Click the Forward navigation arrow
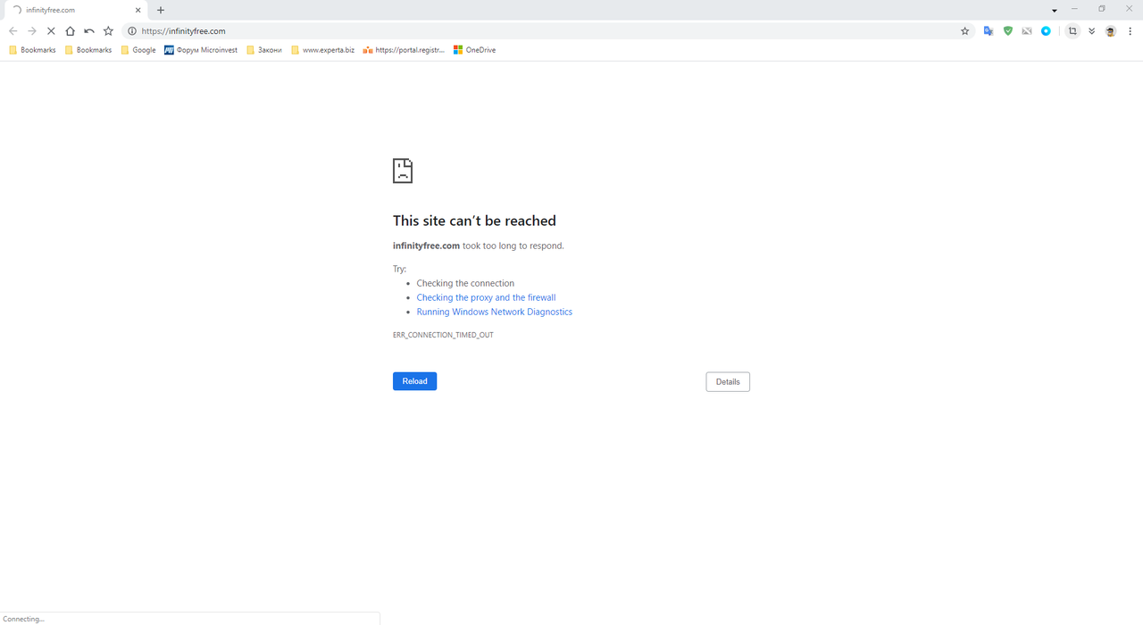The width and height of the screenshot is (1143, 625). [x=32, y=31]
